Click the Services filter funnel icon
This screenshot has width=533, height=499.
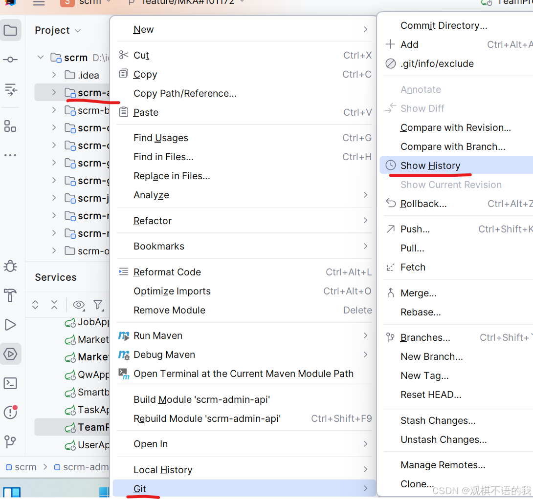98,305
